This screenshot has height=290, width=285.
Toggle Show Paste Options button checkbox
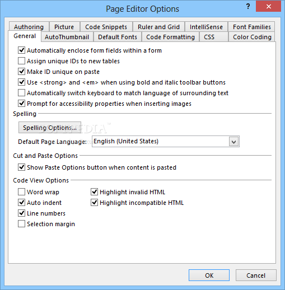point(21,167)
